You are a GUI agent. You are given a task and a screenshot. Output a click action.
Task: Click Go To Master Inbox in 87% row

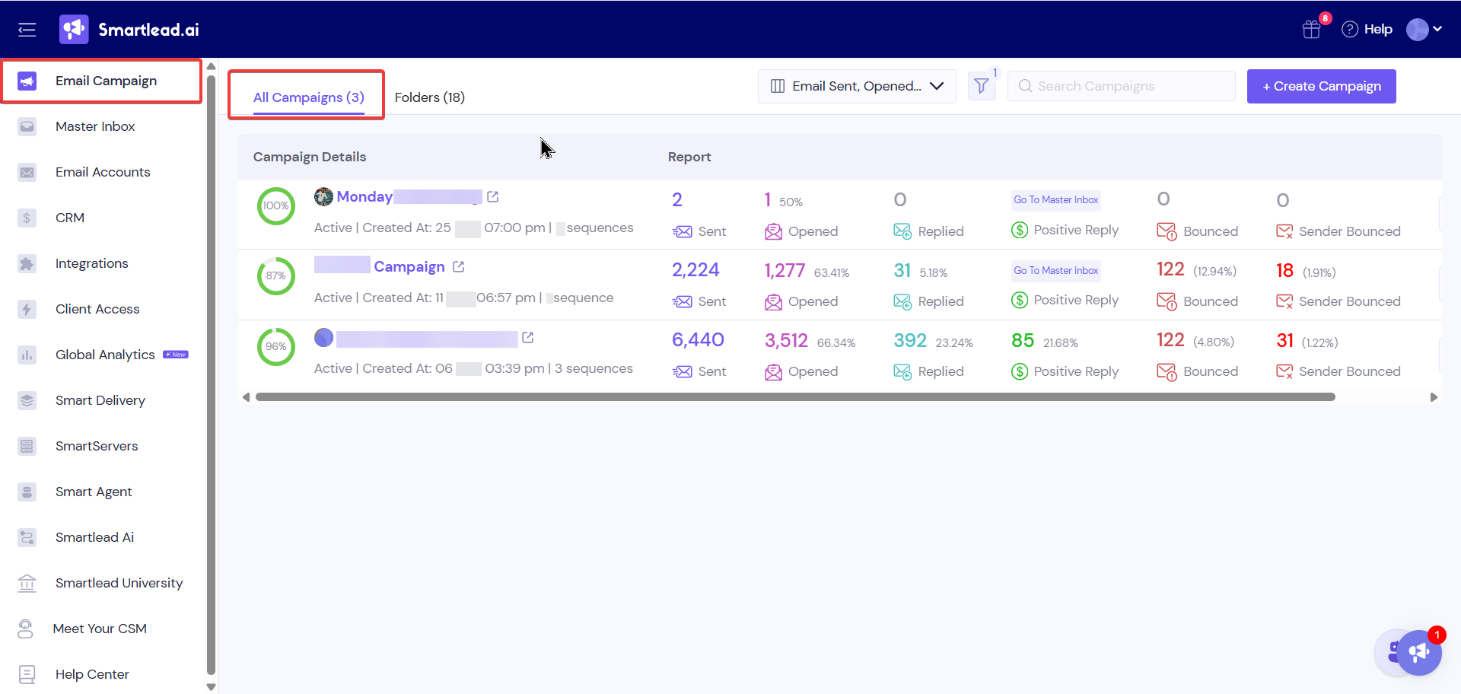[1055, 270]
